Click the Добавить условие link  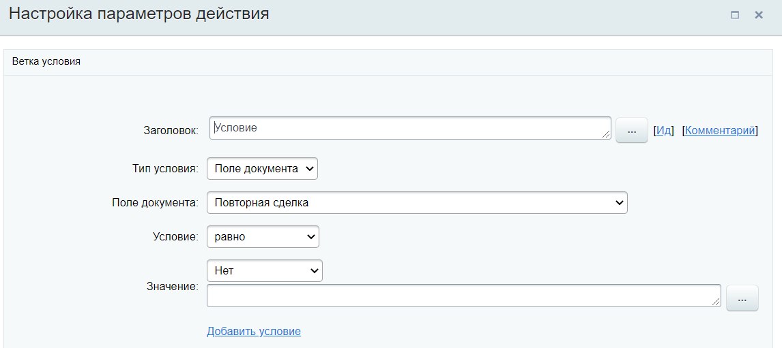(254, 331)
